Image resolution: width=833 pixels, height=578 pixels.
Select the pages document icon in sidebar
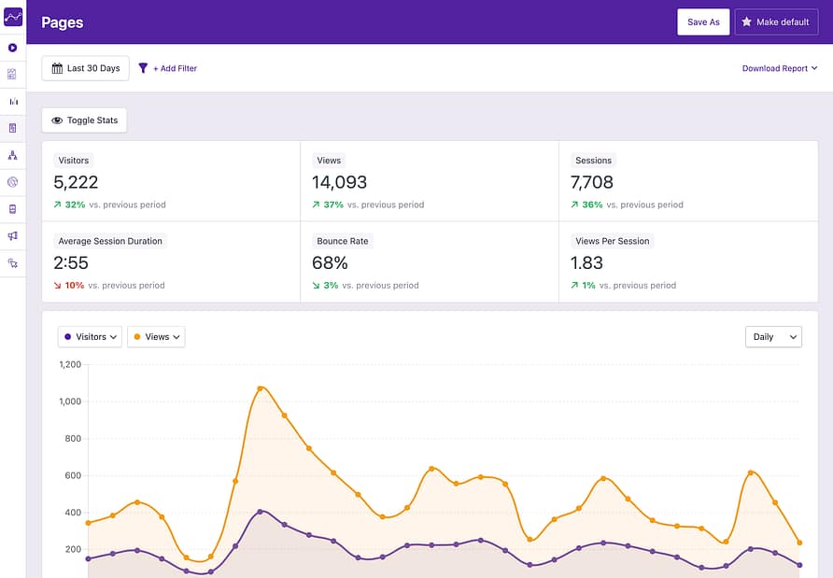(x=13, y=128)
